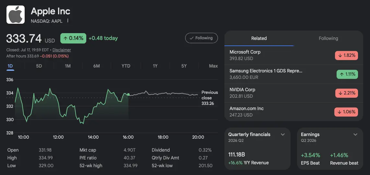This screenshot has height=175, width=370.
Task: Switch to the Following tab
Action: pos(328,38)
